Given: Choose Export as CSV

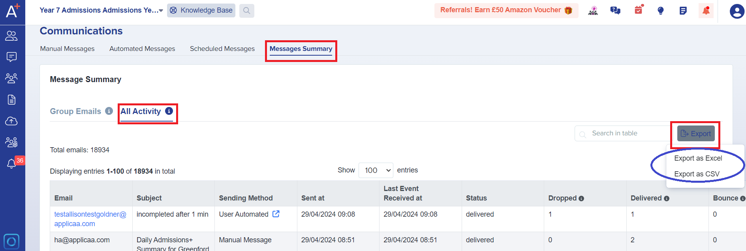Looking at the screenshot, I should pyautogui.click(x=697, y=174).
